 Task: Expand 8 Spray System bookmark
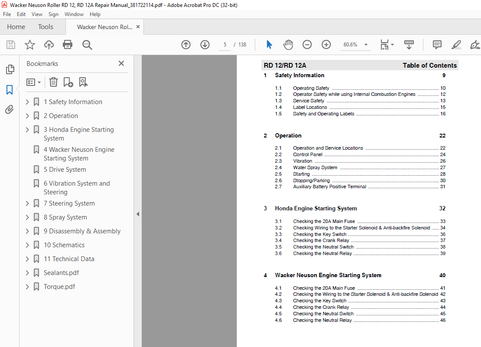pyautogui.click(x=27, y=217)
